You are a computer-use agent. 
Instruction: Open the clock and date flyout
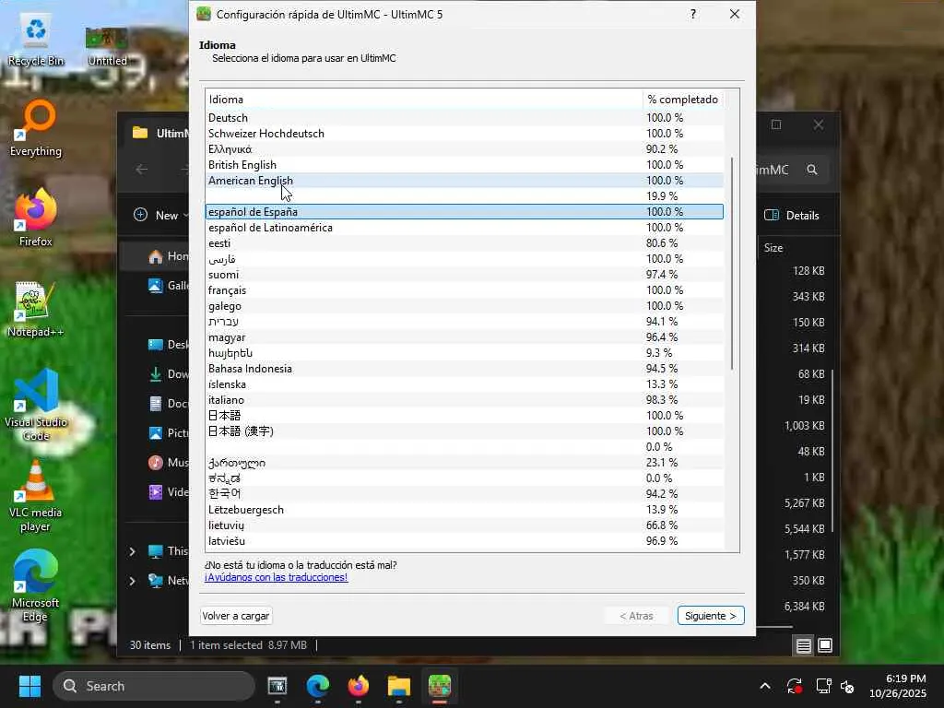coord(898,686)
